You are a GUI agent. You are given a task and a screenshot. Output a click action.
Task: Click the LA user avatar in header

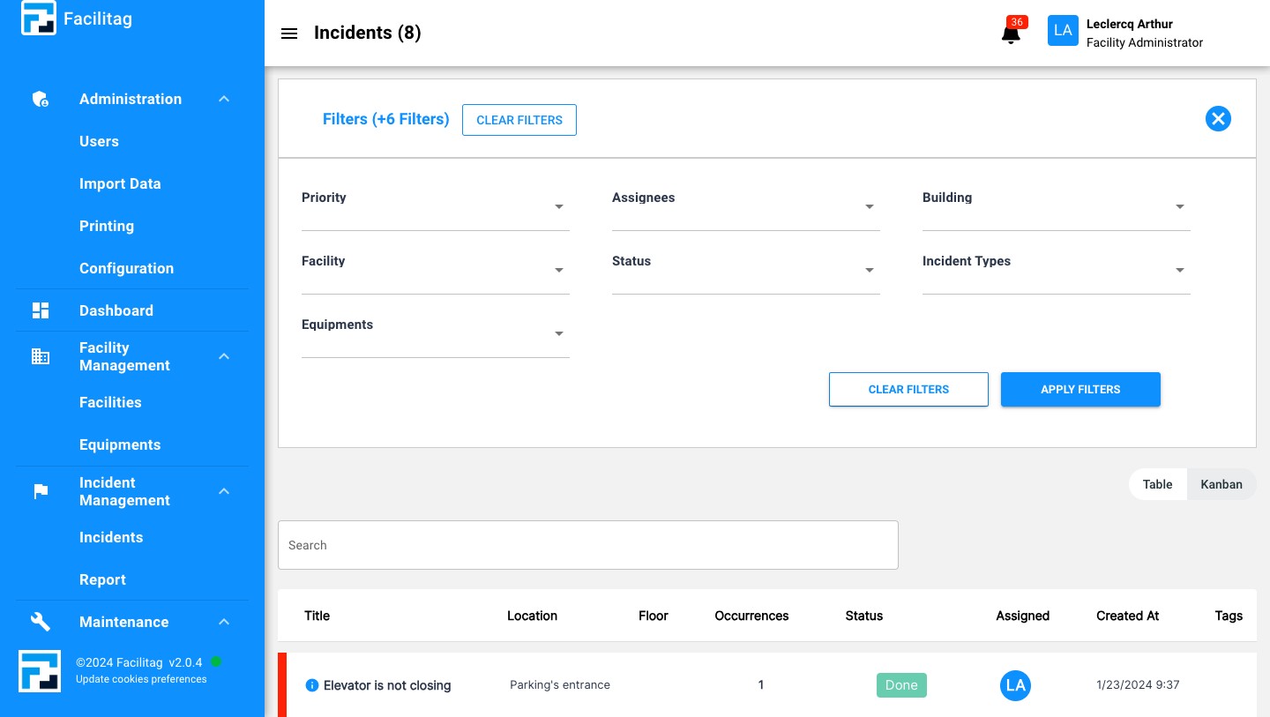pos(1063,31)
